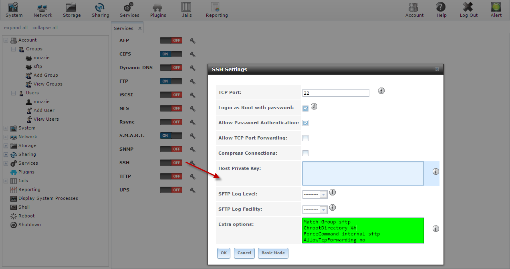Open FTP settings wrench icon
510x269 pixels.
tap(192, 81)
